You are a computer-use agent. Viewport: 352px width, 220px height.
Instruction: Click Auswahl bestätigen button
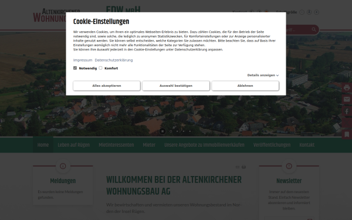click(176, 86)
